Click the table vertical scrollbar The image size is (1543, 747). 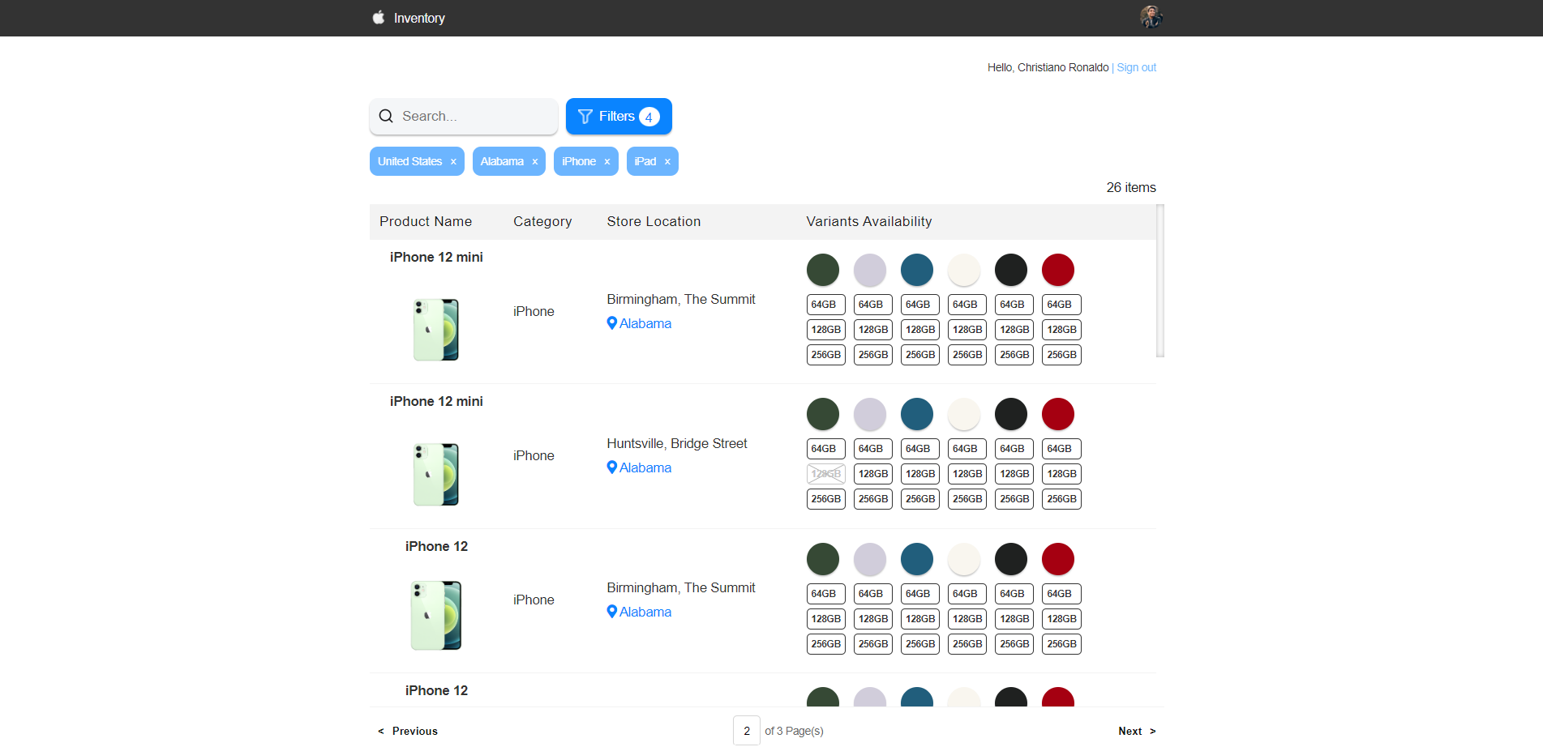tap(1160, 280)
